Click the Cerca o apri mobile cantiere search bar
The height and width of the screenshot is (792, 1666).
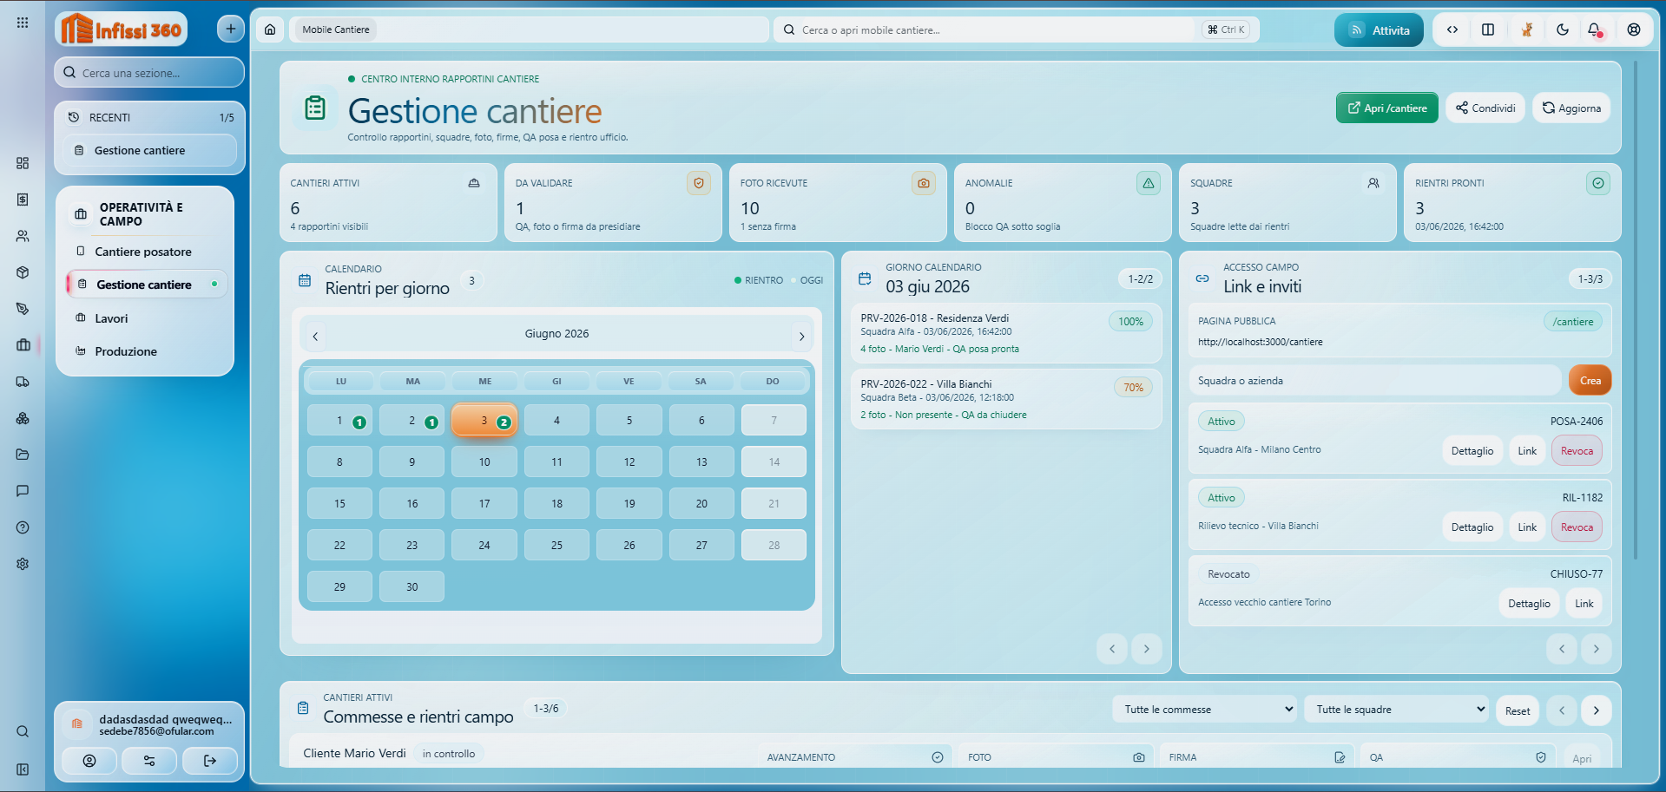tap(1016, 29)
